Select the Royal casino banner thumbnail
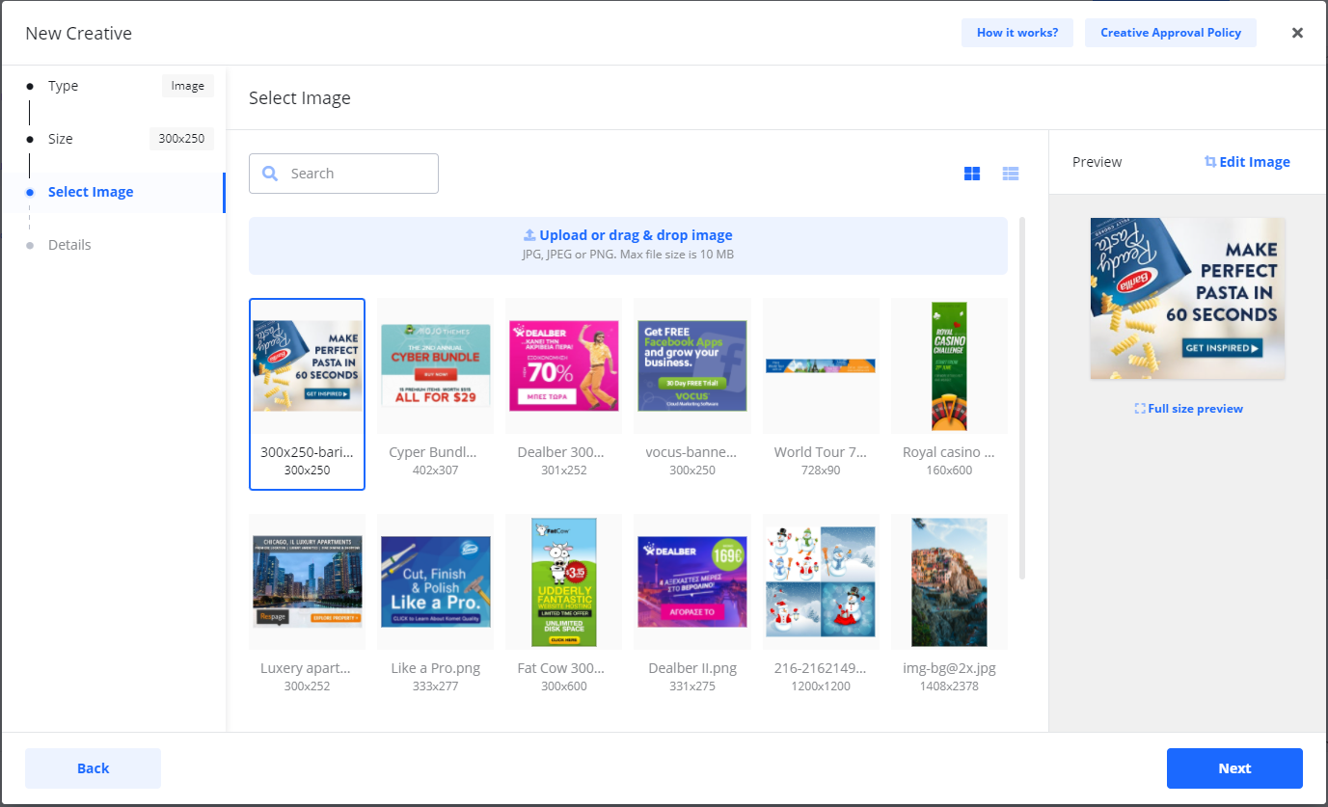The height and width of the screenshot is (807, 1328). [x=949, y=366]
